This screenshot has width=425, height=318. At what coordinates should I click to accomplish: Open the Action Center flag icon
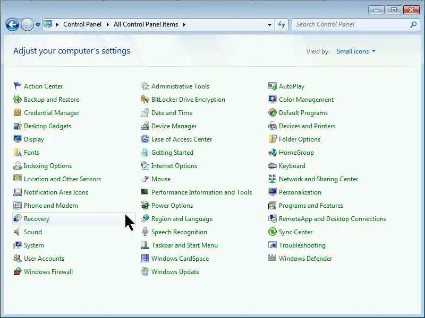(x=18, y=86)
